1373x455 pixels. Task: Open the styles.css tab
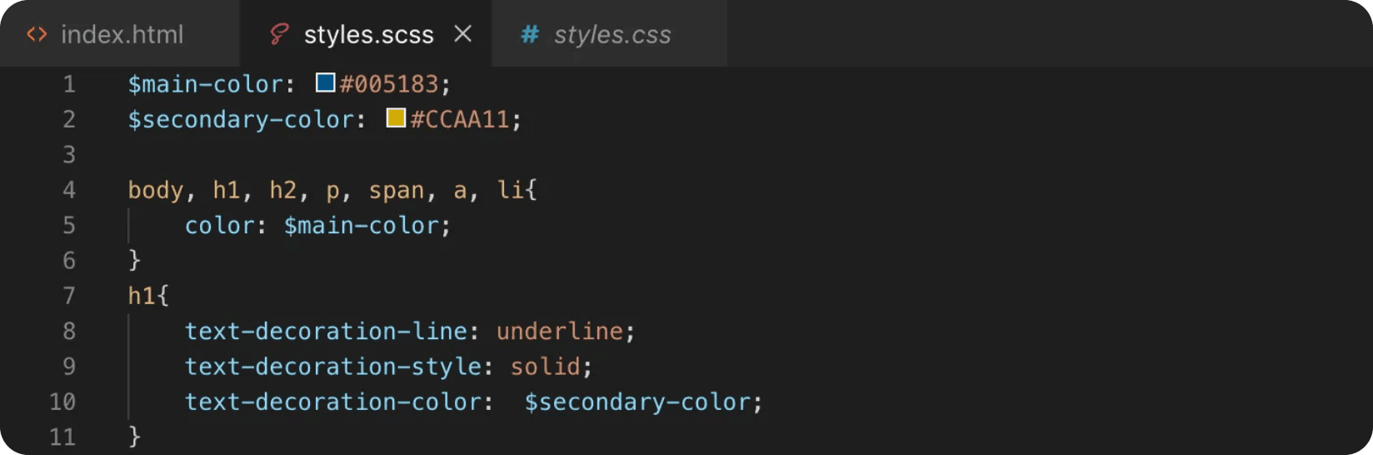pos(610,33)
